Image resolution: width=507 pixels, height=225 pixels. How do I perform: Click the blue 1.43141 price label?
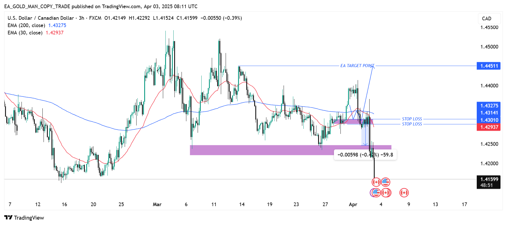click(489, 113)
